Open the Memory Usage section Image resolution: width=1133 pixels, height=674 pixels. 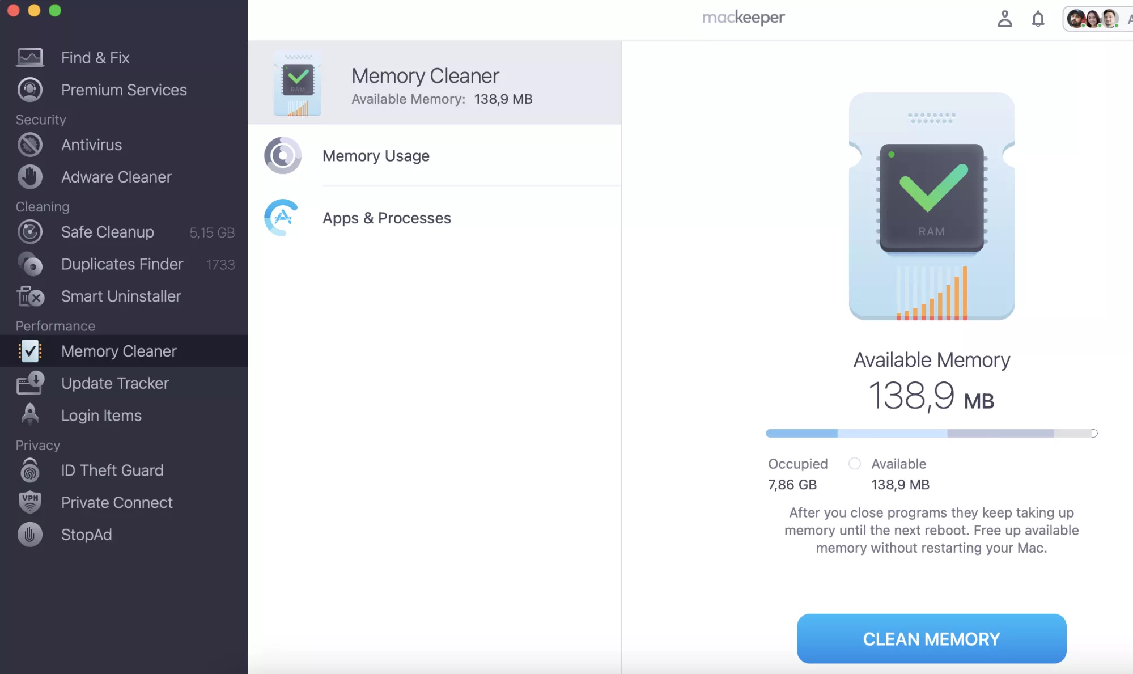tap(376, 156)
